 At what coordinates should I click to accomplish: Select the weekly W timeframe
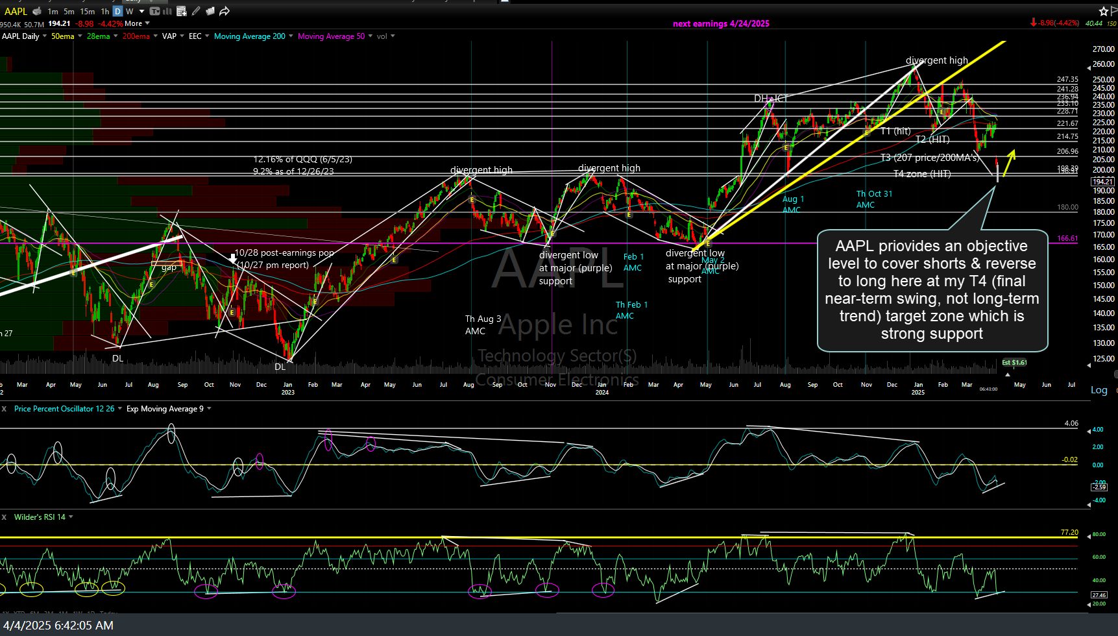pyautogui.click(x=130, y=11)
